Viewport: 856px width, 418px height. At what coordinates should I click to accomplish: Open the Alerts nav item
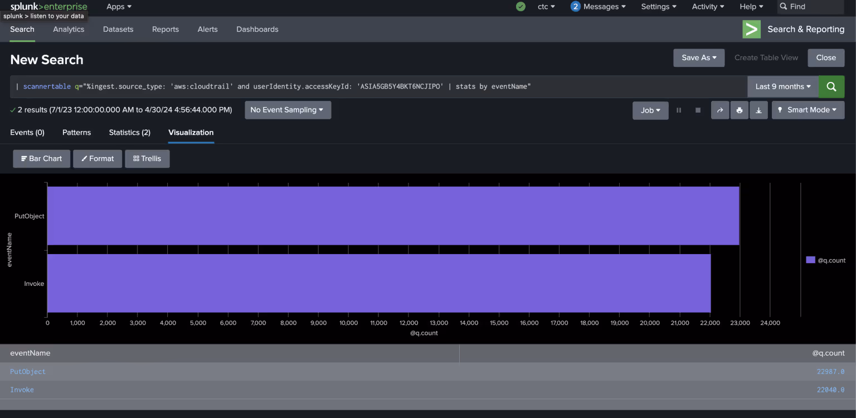[207, 29]
